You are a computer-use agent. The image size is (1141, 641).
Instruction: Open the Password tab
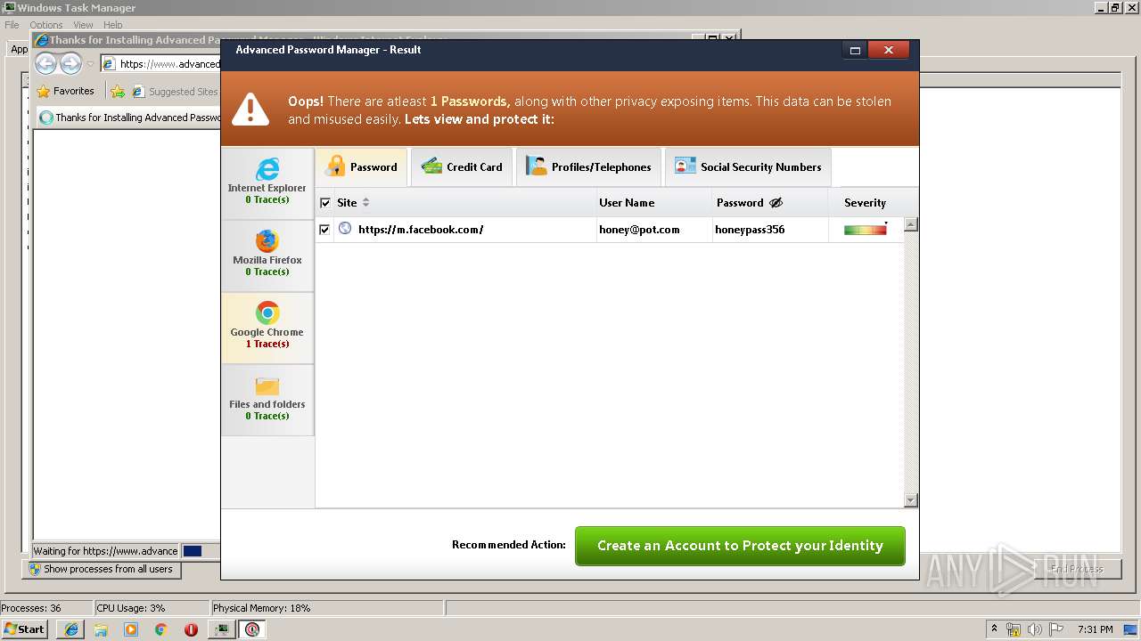click(362, 166)
